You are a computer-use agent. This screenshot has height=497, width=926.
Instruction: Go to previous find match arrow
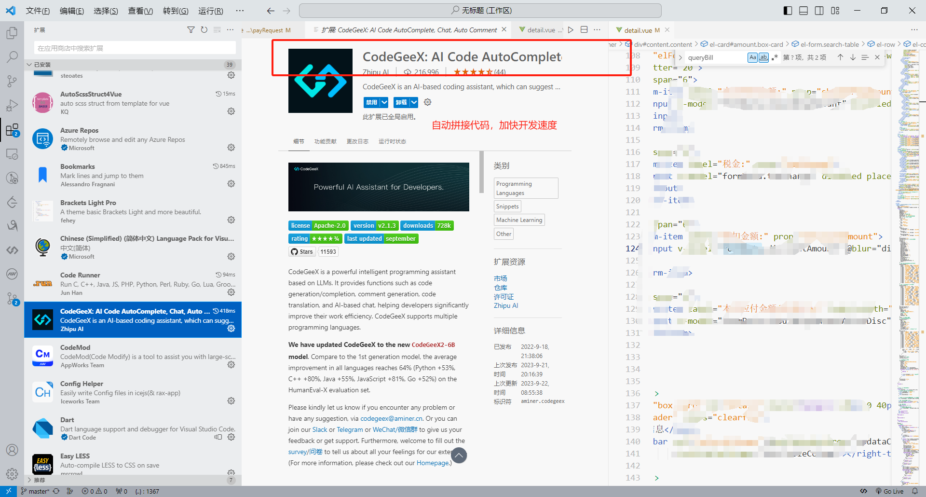pos(840,57)
